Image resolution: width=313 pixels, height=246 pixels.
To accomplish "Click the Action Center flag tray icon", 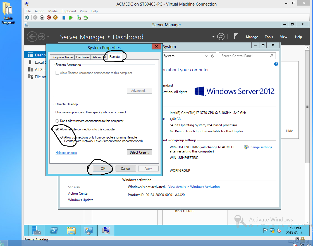I will coord(265,230).
